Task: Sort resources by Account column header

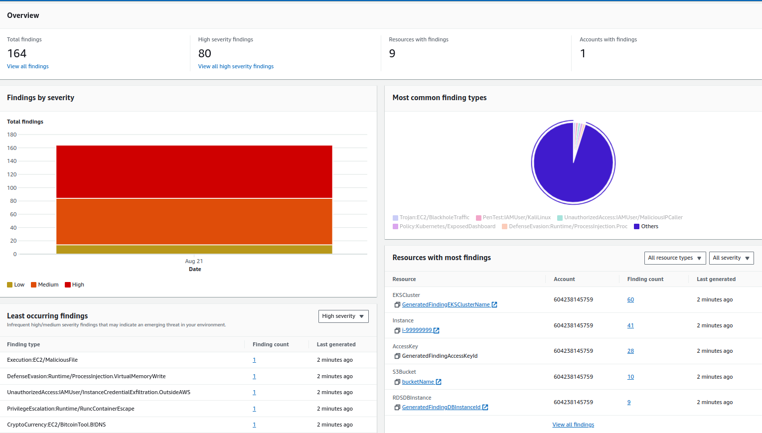Action: pos(564,280)
